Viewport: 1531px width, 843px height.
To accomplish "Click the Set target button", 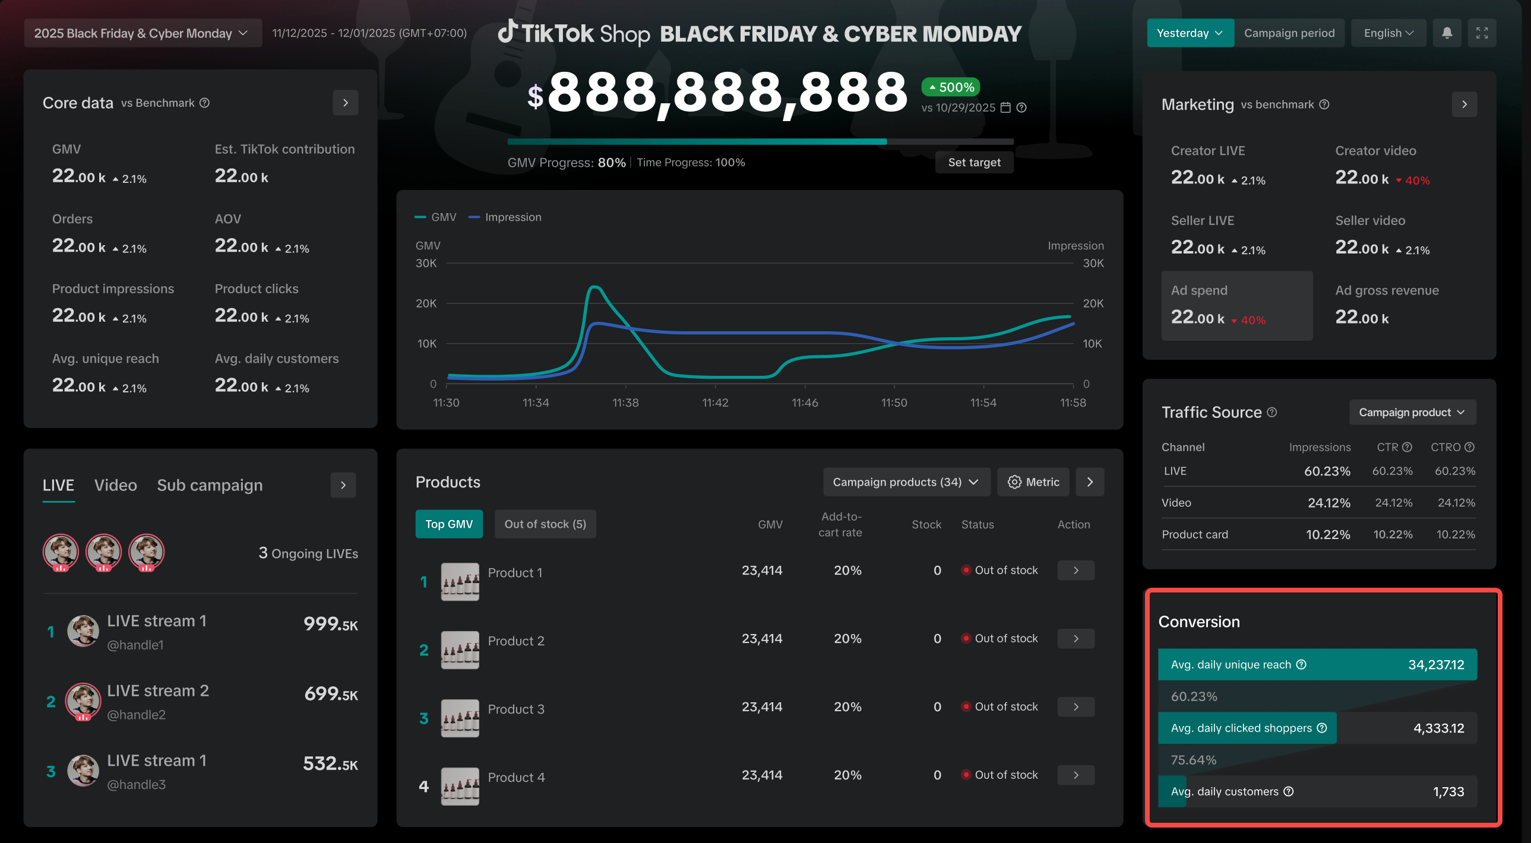I will pos(973,162).
